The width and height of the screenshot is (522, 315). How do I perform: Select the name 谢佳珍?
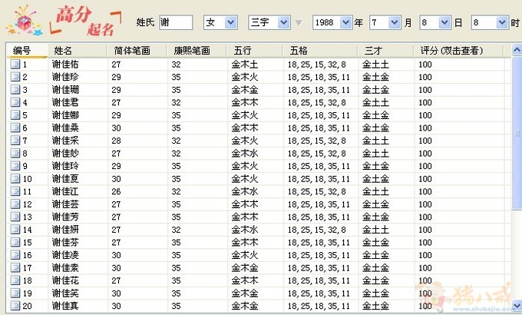click(x=65, y=77)
